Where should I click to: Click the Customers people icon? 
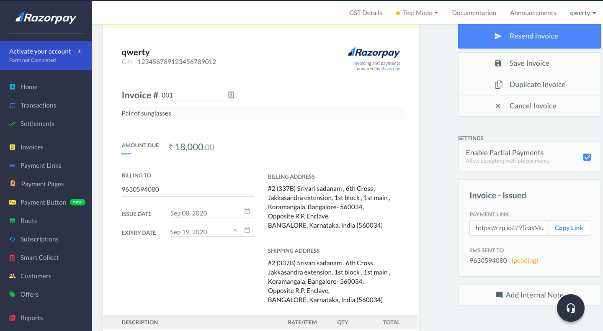point(13,276)
